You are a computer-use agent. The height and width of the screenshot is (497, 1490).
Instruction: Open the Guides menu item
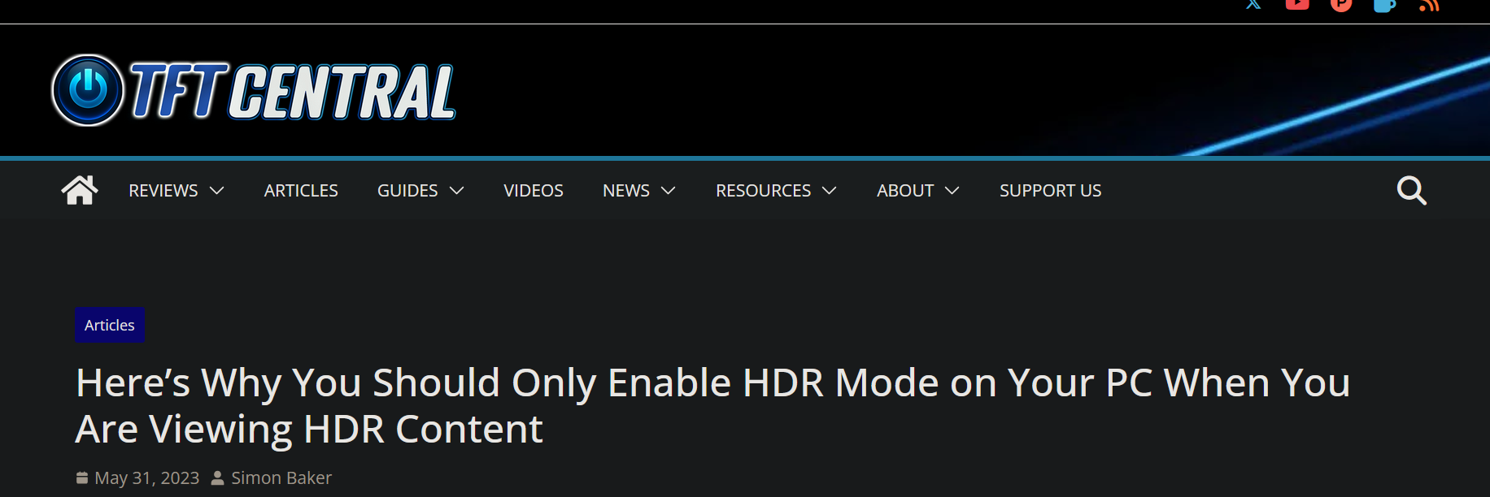click(x=407, y=190)
